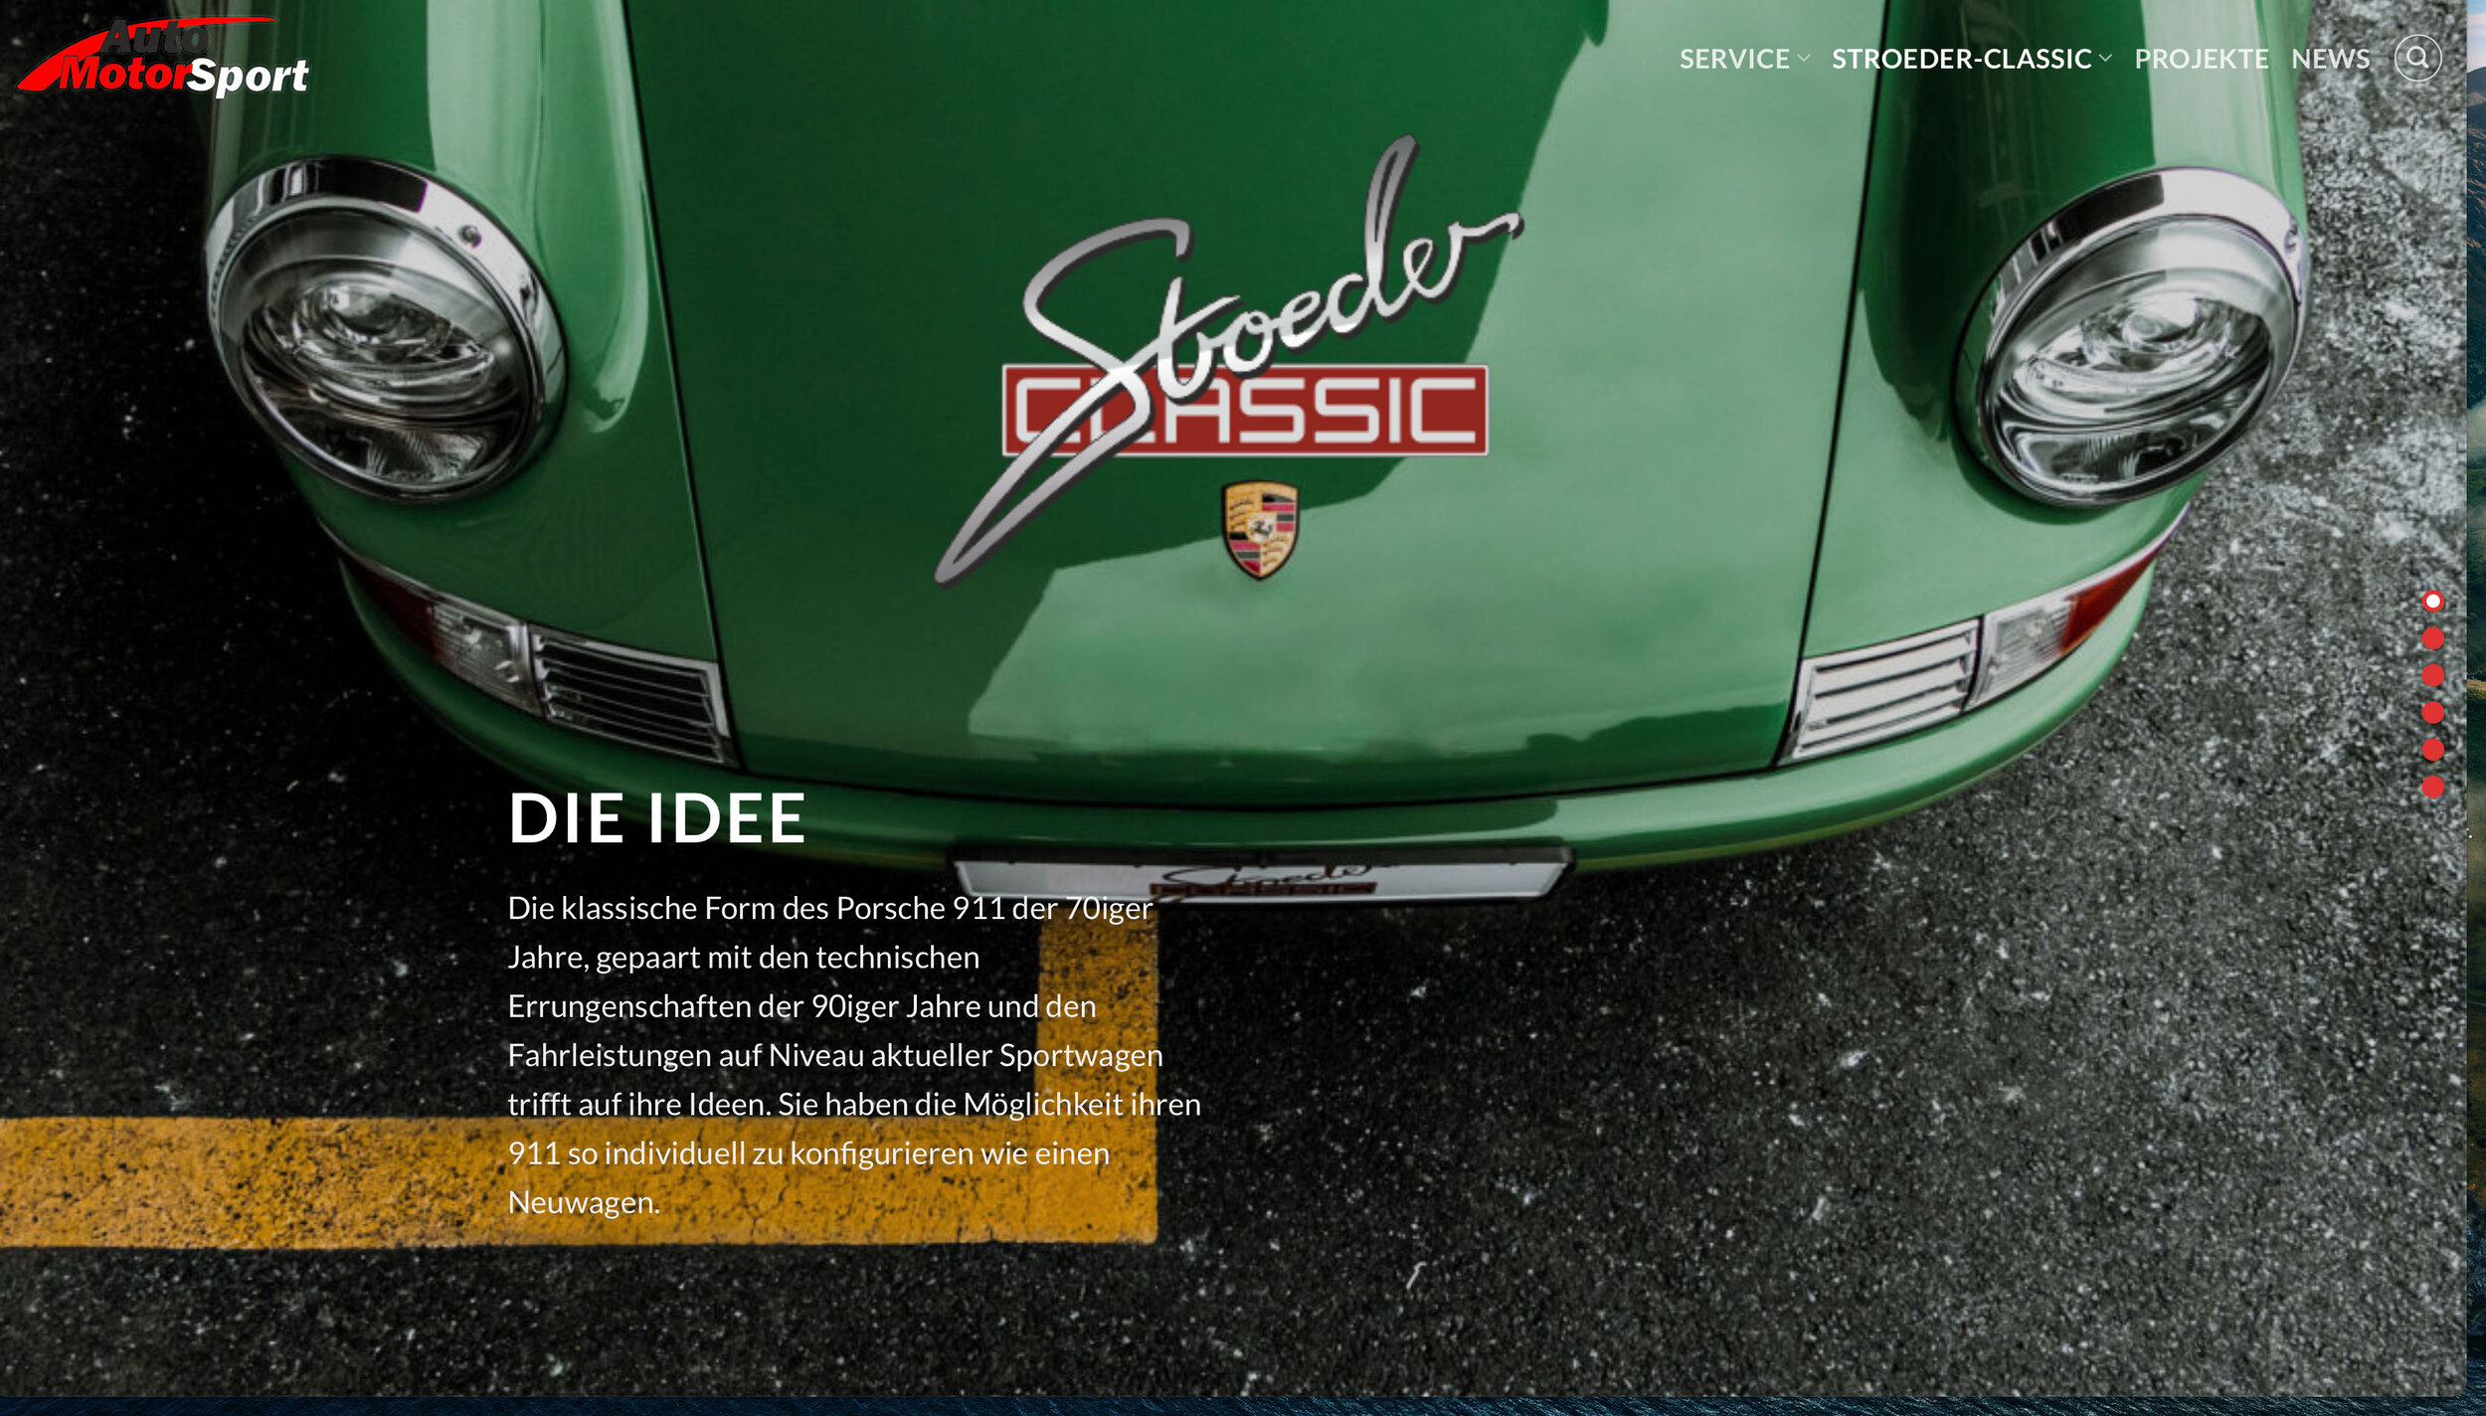The width and height of the screenshot is (2486, 1416).
Task: Click the Auto MotorSport logo
Action: [x=164, y=57]
